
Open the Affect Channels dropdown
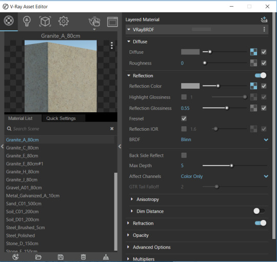coord(224,176)
